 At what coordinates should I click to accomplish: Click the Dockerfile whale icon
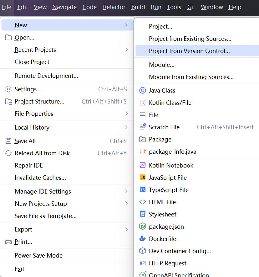pos(143,239)
